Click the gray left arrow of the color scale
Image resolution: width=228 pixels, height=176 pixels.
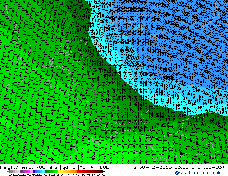click(8, 172)
